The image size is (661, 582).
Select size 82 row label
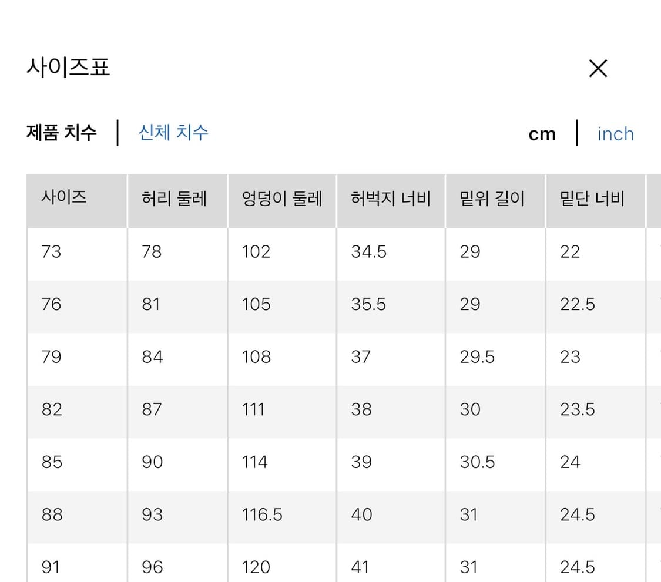tap(51, 410)
